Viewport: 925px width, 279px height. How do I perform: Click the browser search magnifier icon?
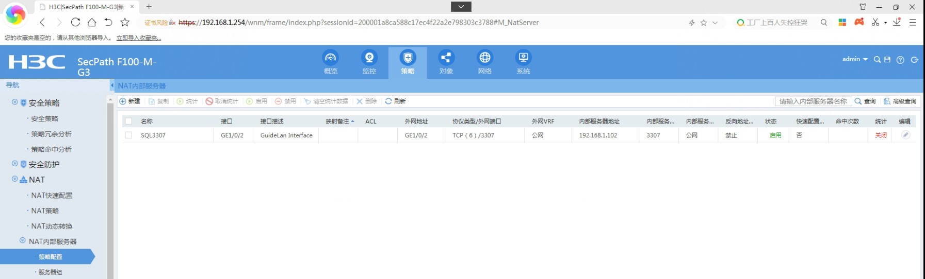[824, 23]
